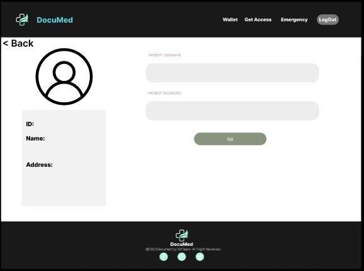364x271 pixels.
Task: Open the Wallet menu item
Action: pyautogui.click(x=230, y=19)
